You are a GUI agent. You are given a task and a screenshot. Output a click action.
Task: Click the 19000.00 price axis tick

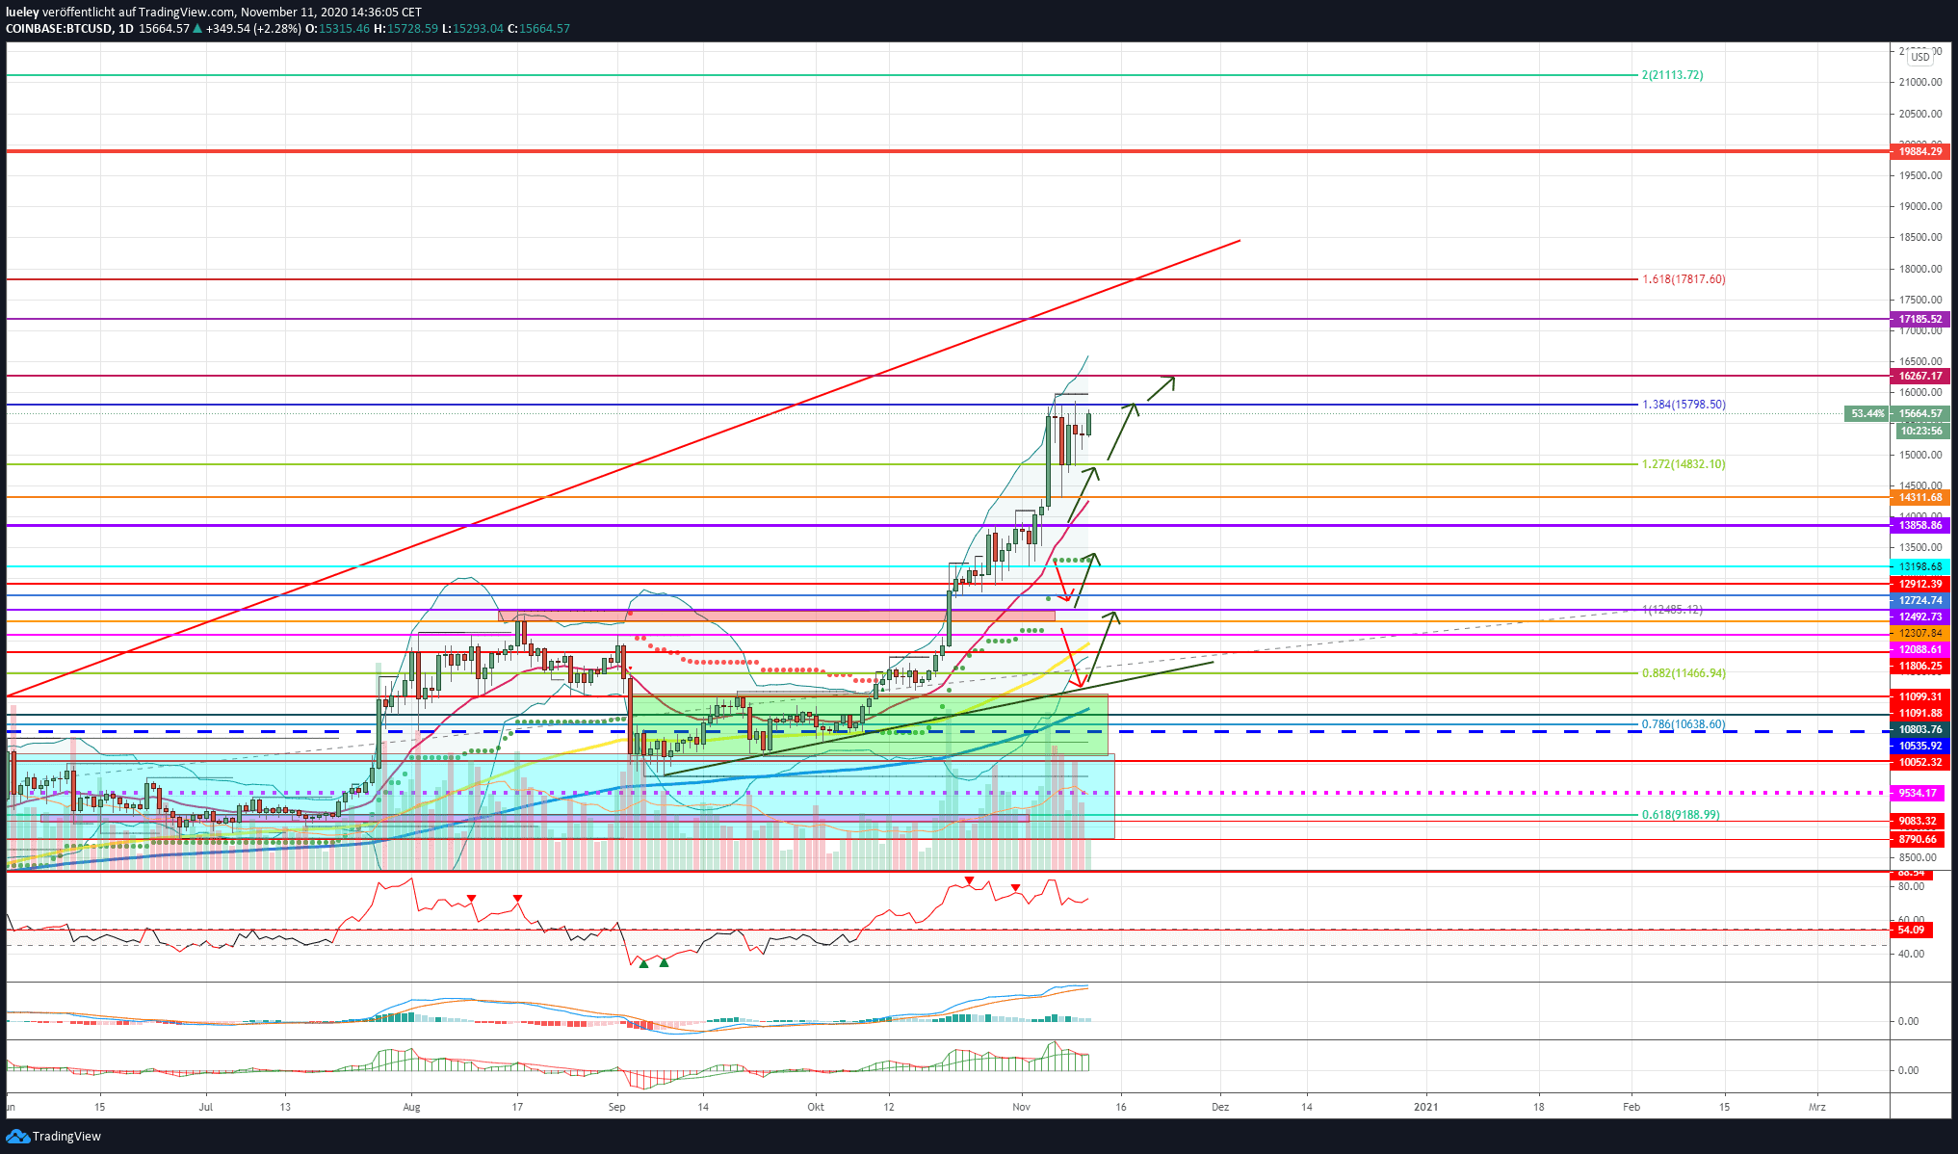1920,206
